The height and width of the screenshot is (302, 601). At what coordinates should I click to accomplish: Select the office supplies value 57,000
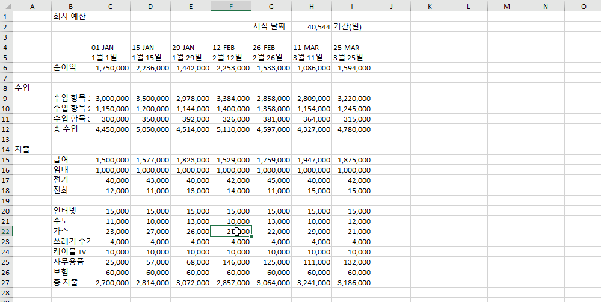point(150,262)
